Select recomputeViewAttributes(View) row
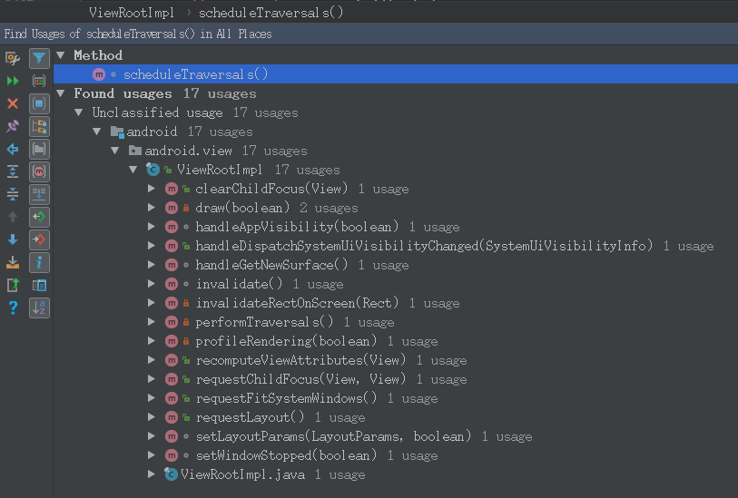Screen dimensions: 738x498 396,360
